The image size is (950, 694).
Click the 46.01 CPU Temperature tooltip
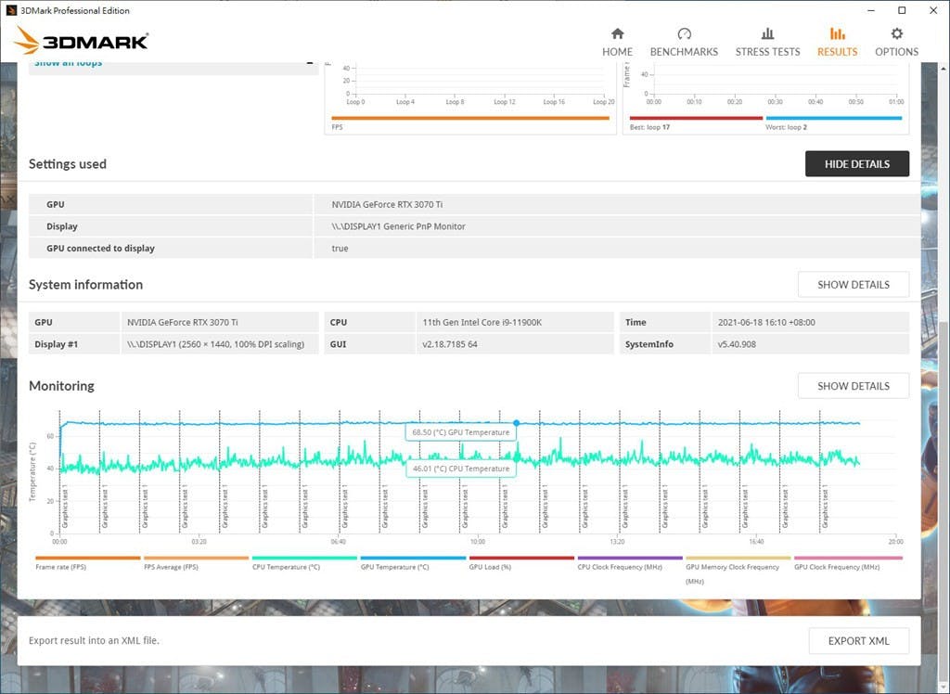(460, 469)
